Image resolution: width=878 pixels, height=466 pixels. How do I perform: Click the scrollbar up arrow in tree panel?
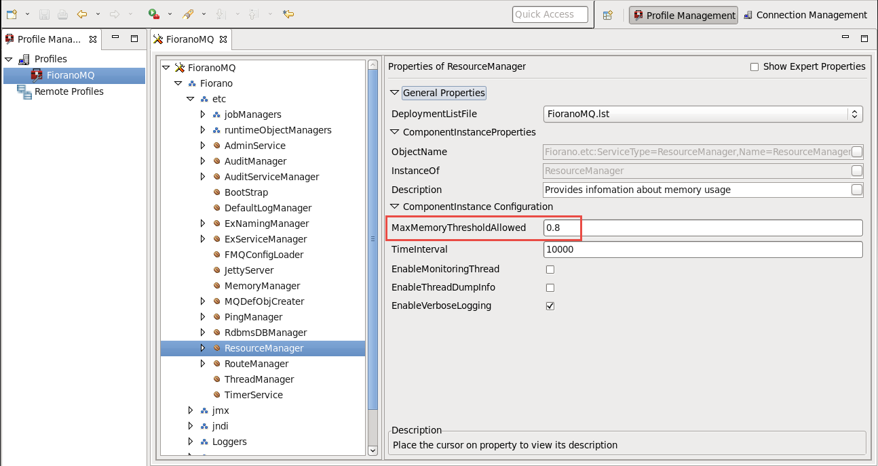tap(373, 65)
